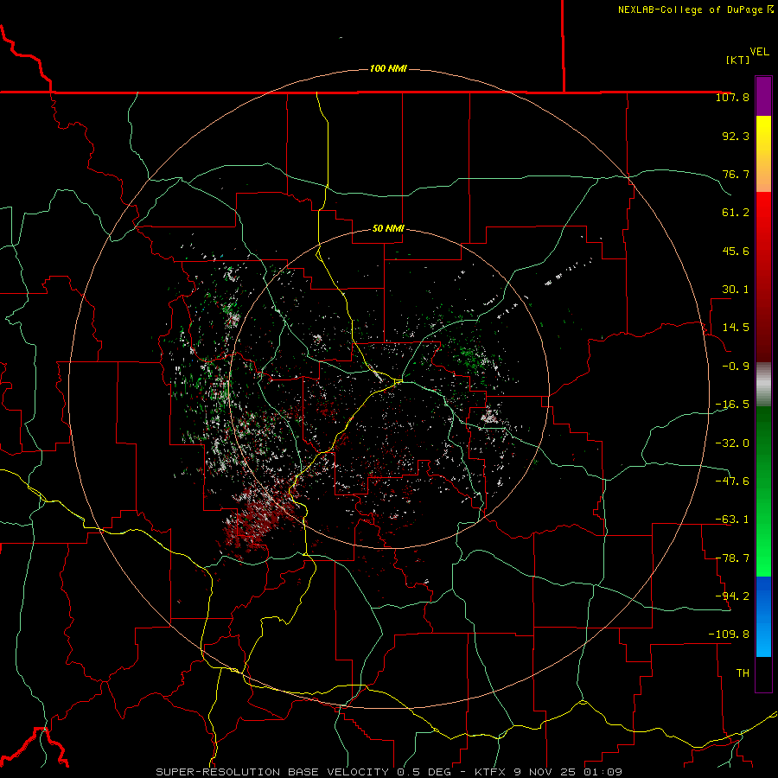
Task: Click the 100 NMI range ring label
Action: pyautogui.click(x=388, y=68)
